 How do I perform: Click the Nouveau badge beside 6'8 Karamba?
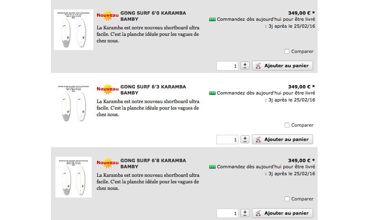coord(108,163)
